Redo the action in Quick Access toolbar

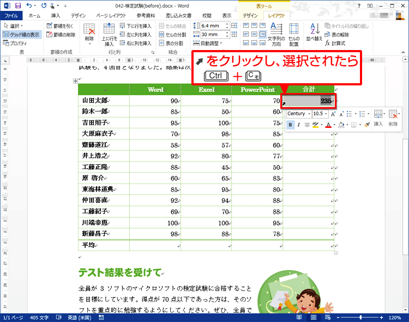coord(44,6)
